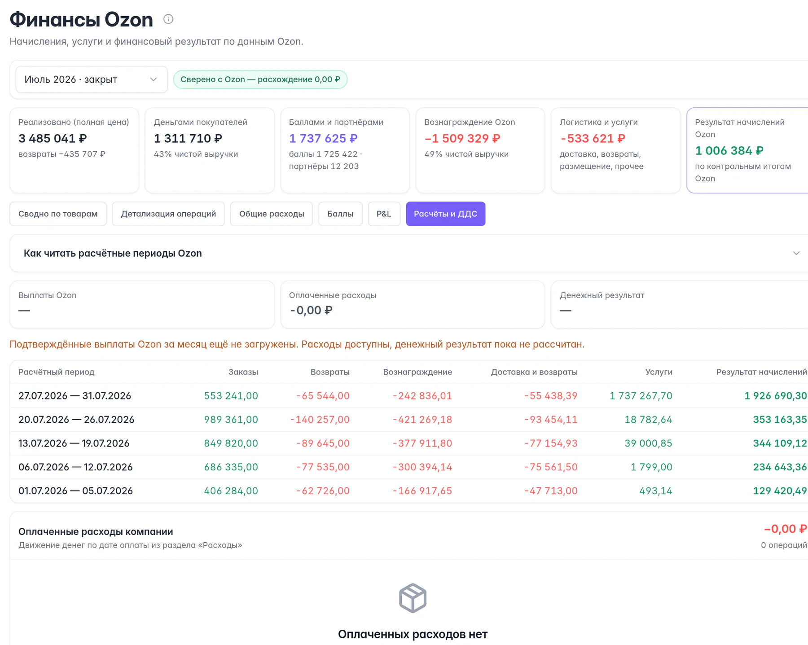808x645 pixels.
Task: Click the Оплаченные расходы компании heading
Action: click(x=96, y=531)
